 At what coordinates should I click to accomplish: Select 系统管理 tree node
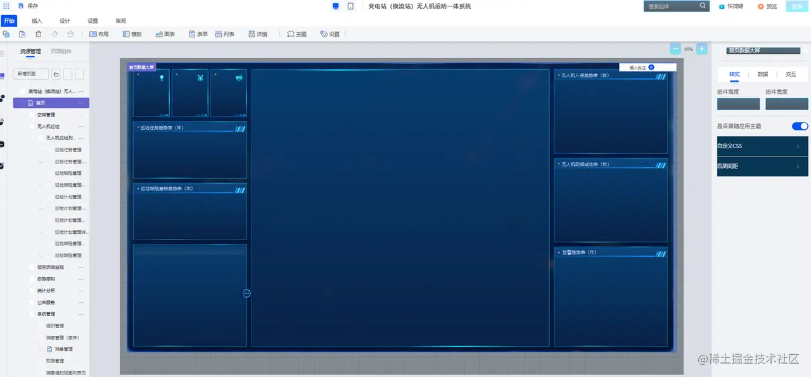(46, 314)
